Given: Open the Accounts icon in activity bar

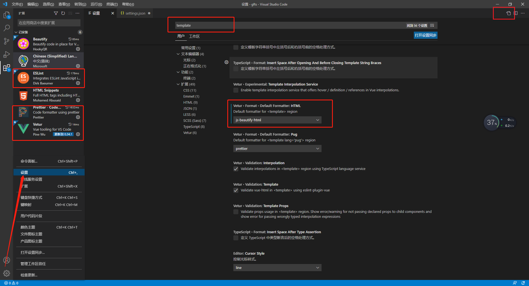Looking at the screenshot, I should click(x=7, y=260).
